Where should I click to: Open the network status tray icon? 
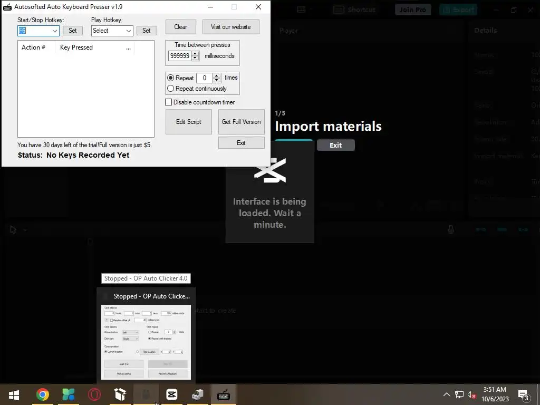pyautogui.click(x=459, y=394)
